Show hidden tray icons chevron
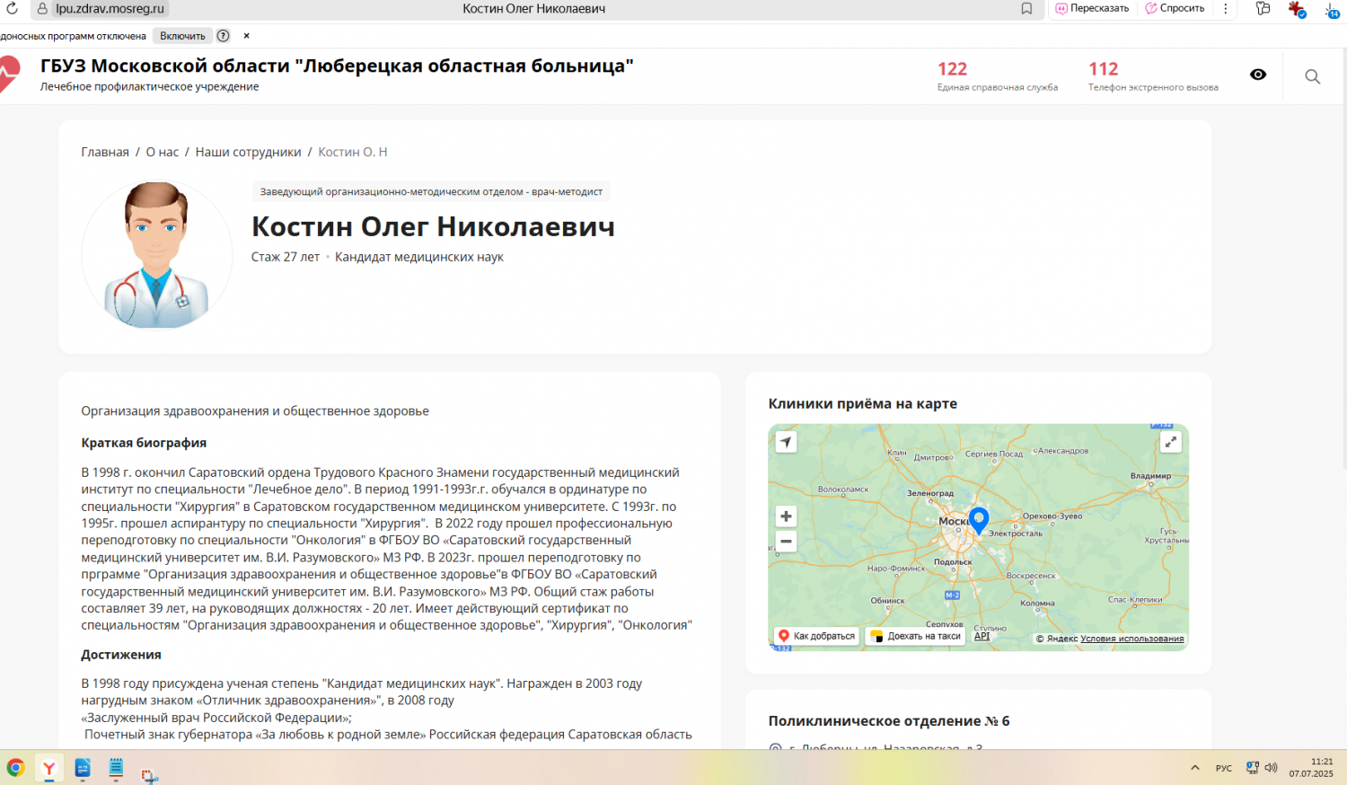 1195,768
